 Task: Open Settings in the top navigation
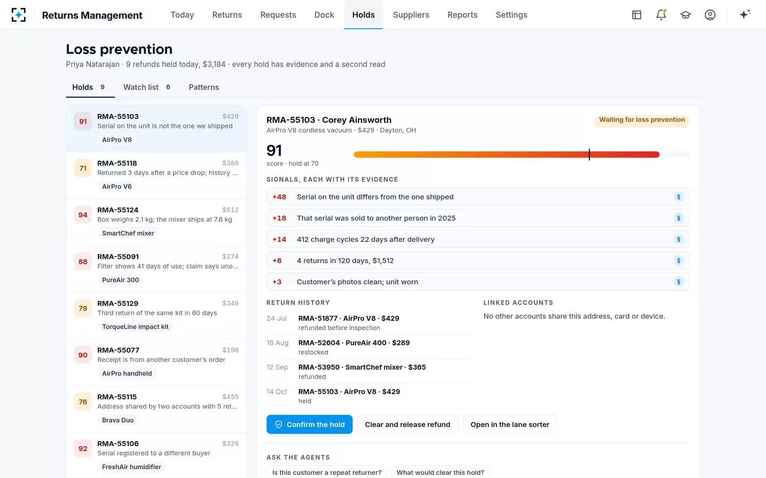coord(512,15)
